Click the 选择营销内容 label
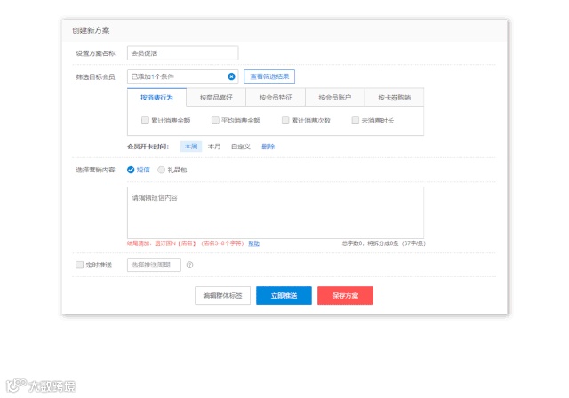This screenshot has height=398, width=569. pyautogui.click(x=96, y=170)
